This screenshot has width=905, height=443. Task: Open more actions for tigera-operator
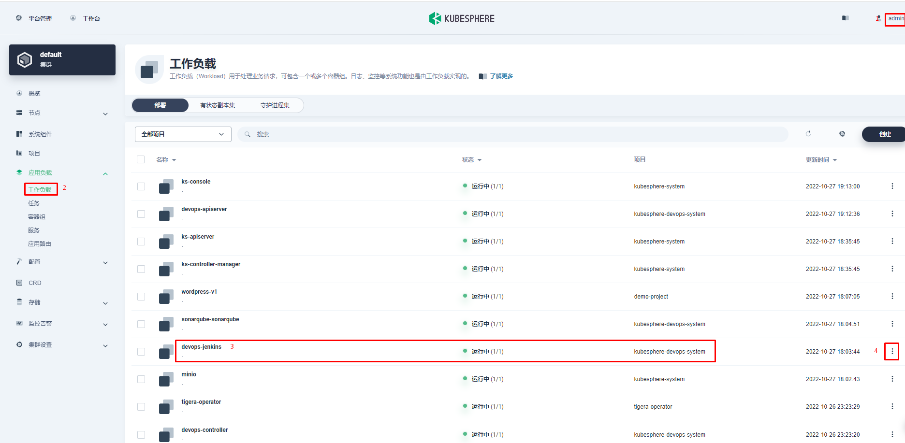(892, 406)
